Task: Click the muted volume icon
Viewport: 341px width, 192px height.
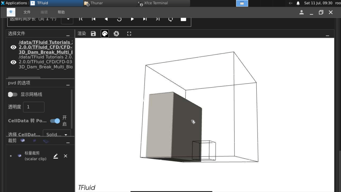Action: click(290, 3)
